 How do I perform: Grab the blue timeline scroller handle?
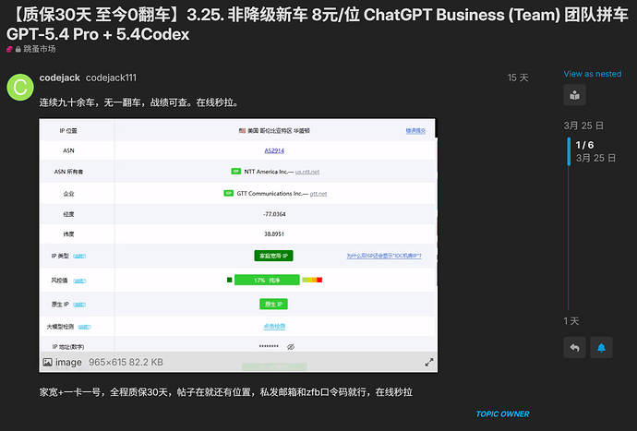pos(569,151)
